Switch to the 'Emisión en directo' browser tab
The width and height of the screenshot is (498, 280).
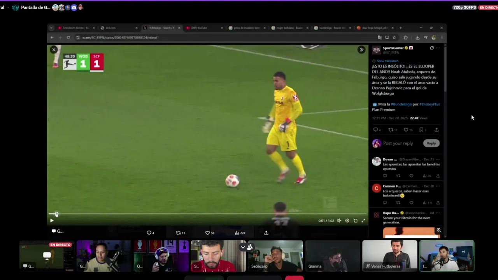click(76, 28)
